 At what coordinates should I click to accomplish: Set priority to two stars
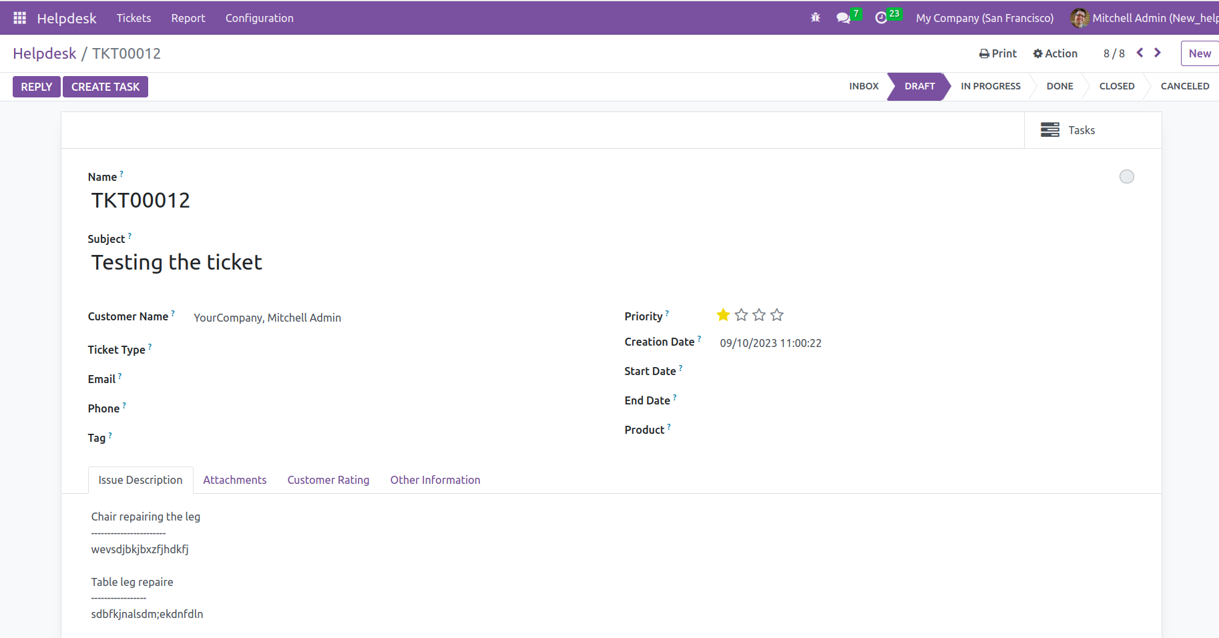click(x=741, y=315)
